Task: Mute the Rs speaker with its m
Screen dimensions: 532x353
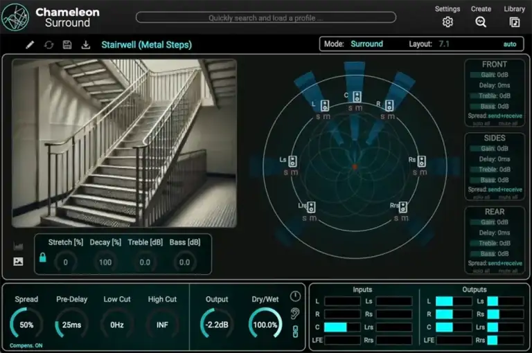Action: click(423, 172)
